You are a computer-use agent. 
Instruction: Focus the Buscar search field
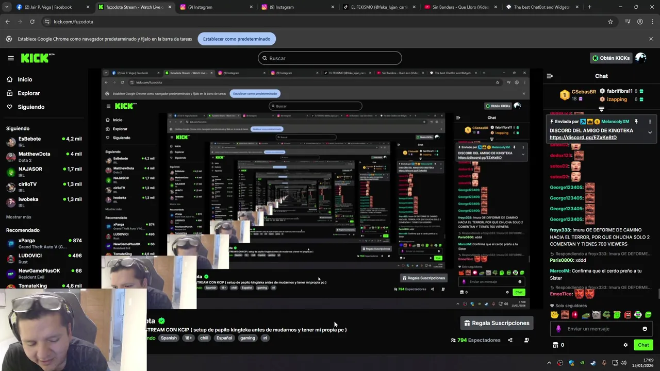tap(330, 58)
